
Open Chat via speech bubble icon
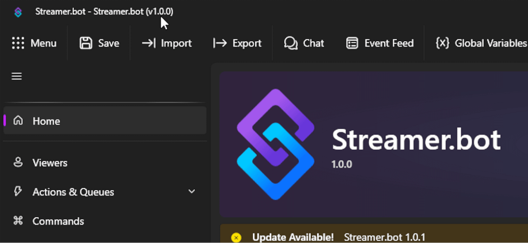[x=291, y=43]
